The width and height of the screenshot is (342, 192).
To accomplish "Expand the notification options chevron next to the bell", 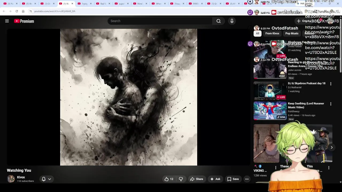I will (49, 179).
